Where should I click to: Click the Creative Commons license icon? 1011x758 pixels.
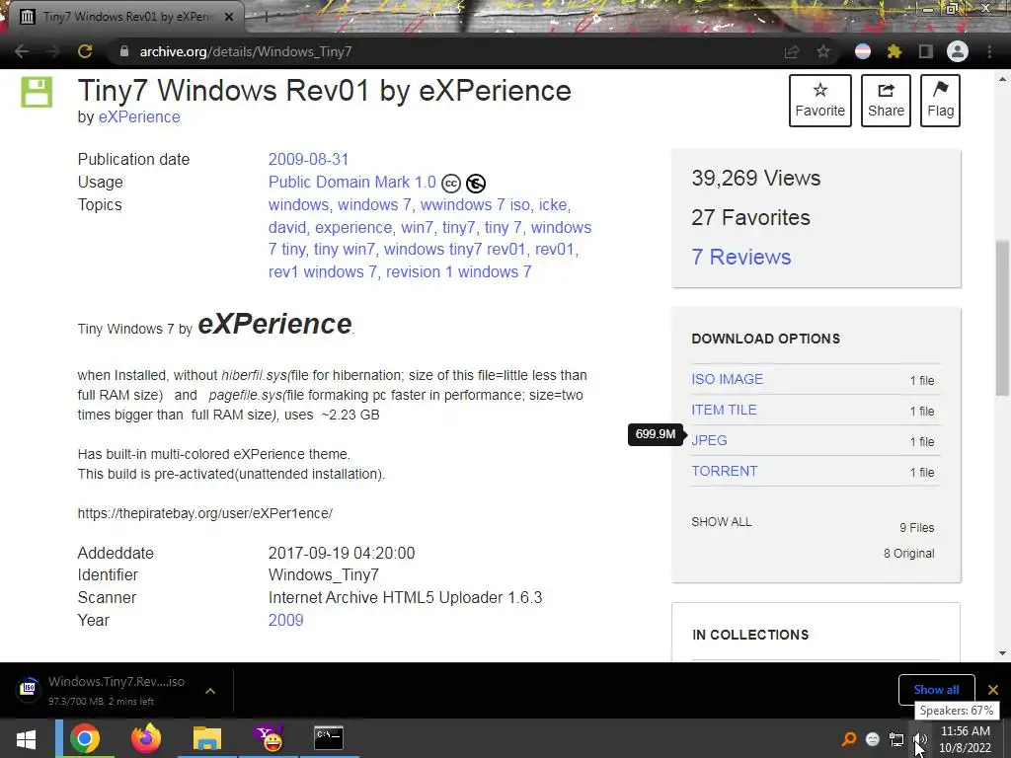click(450, 184)
